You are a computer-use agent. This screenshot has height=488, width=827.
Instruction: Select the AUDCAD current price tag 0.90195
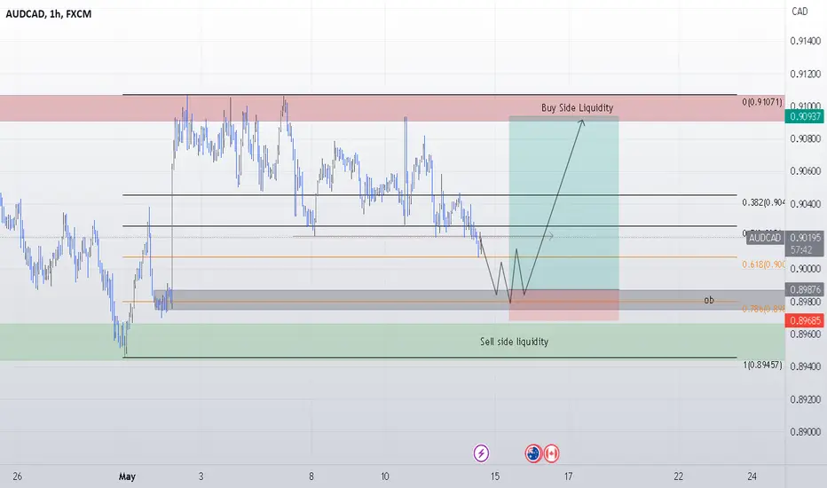[x=784, y=238]
